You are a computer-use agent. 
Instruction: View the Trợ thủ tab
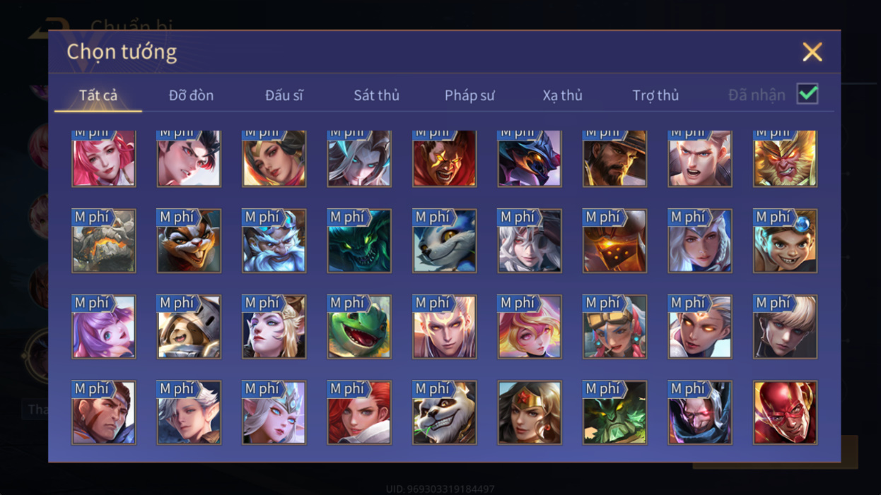tap(655, 95)
